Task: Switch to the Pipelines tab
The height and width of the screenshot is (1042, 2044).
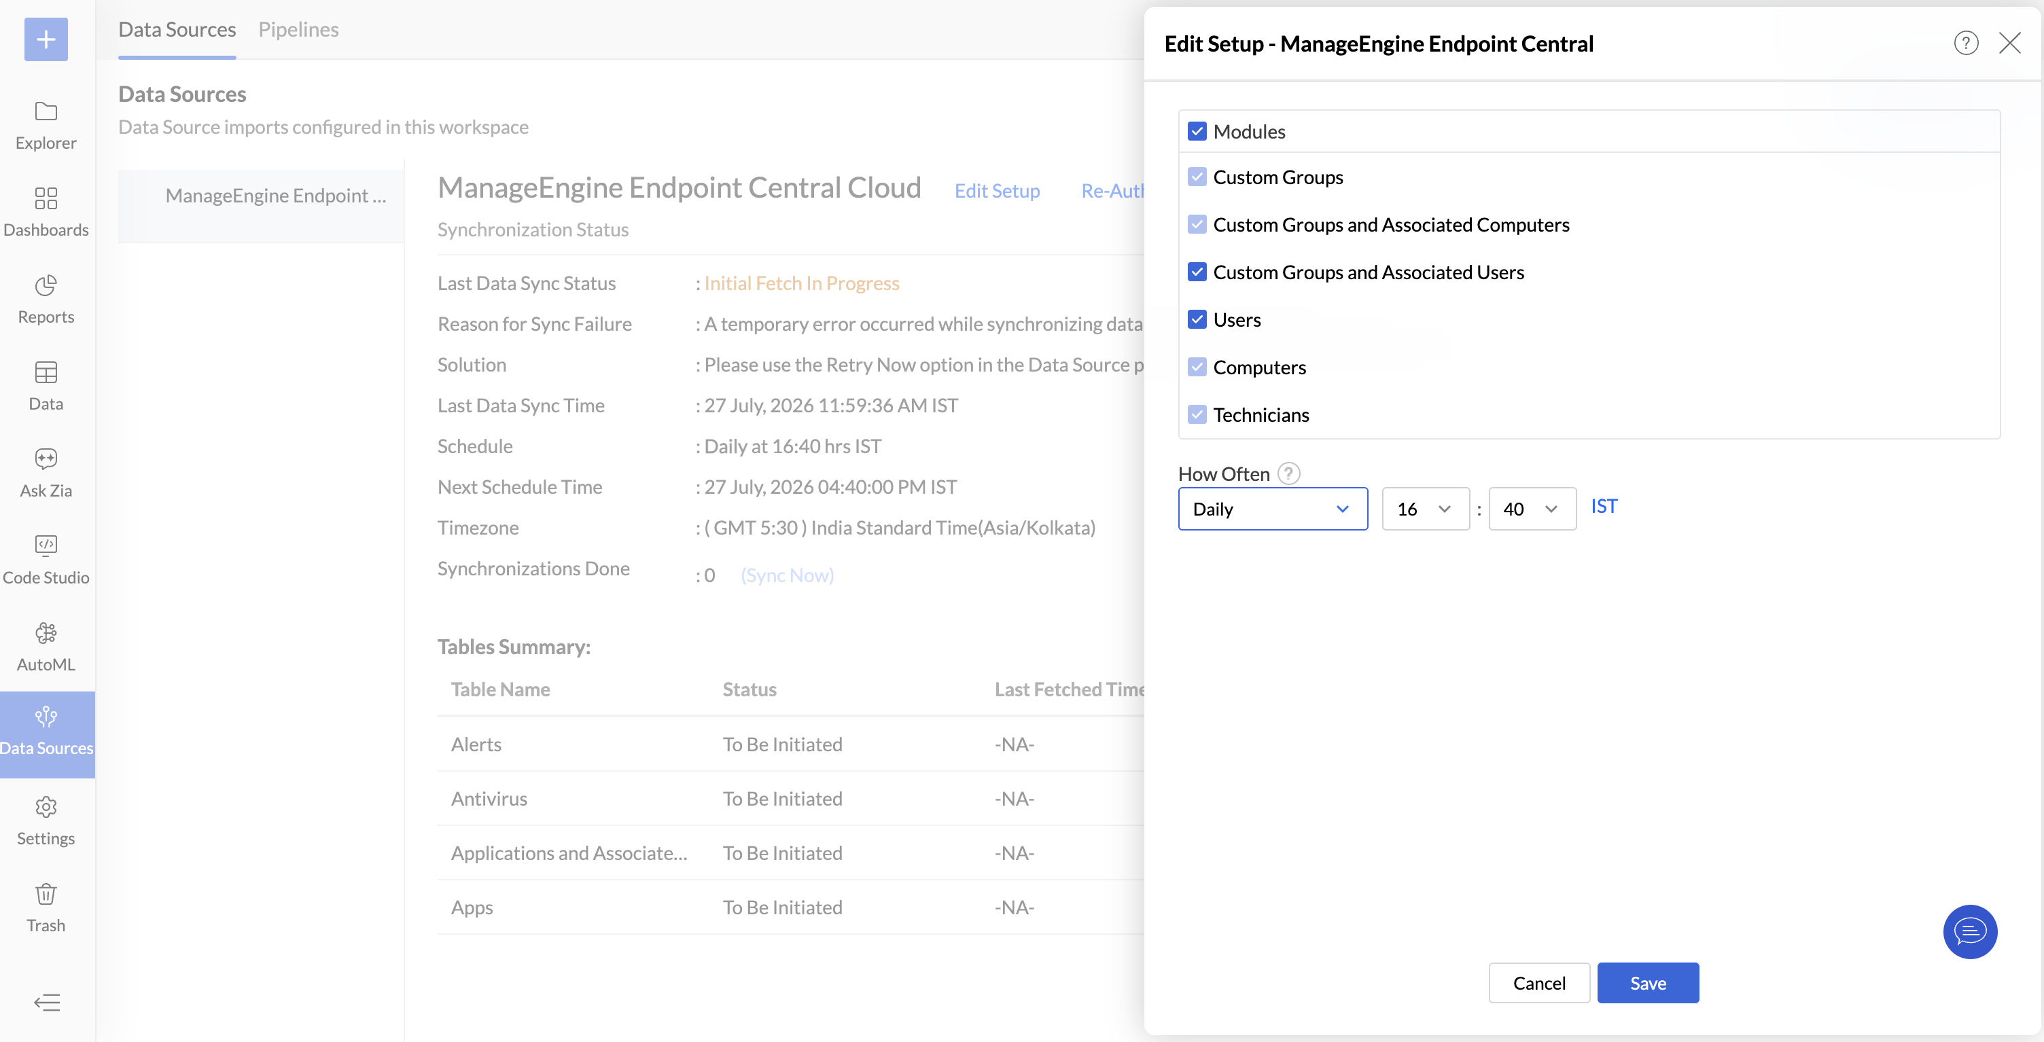Action: coord(298,29)
